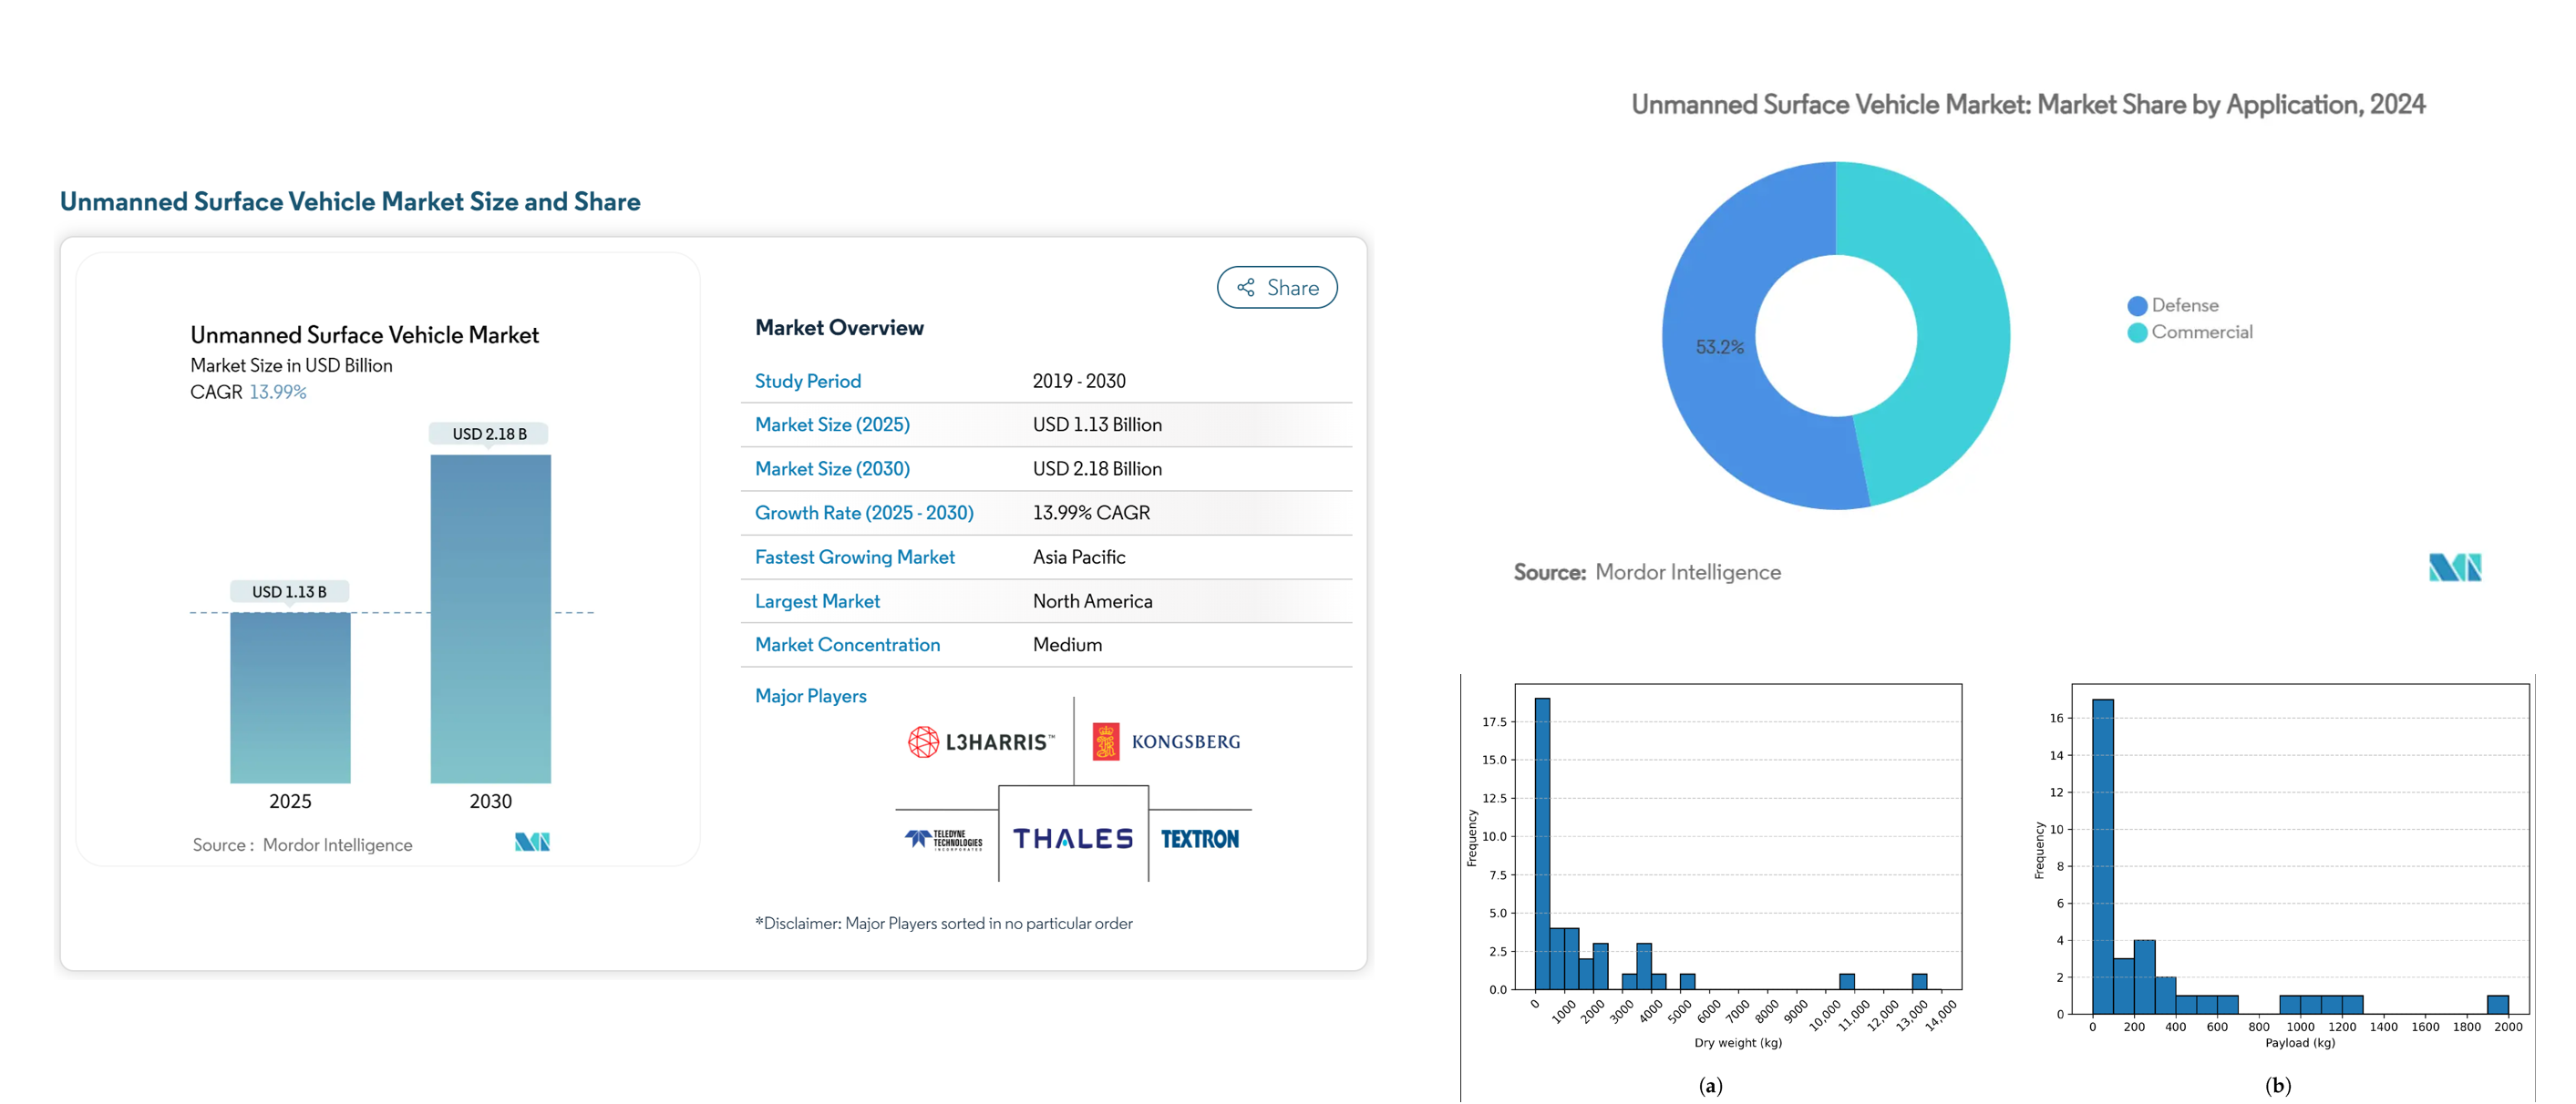
Task: Toggle the Defense legend entry
Action: (x=2174, y=305)
